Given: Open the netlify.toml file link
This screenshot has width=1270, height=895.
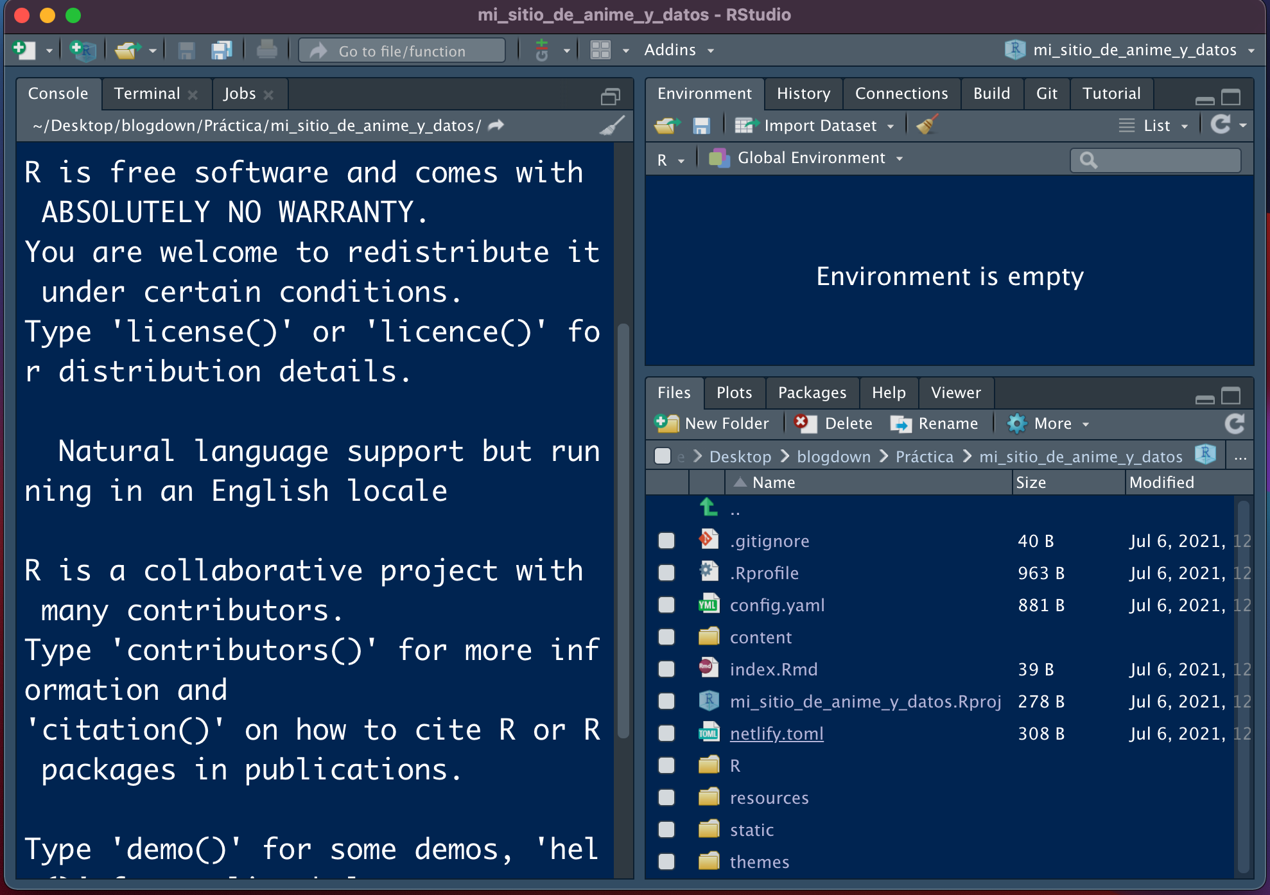Looking at the screenshot, I should click(x=776, y=733).
